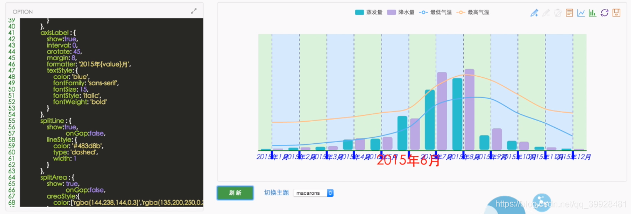Click the axisLabel code line
This screenshot has width=631, height=214.
58,33
